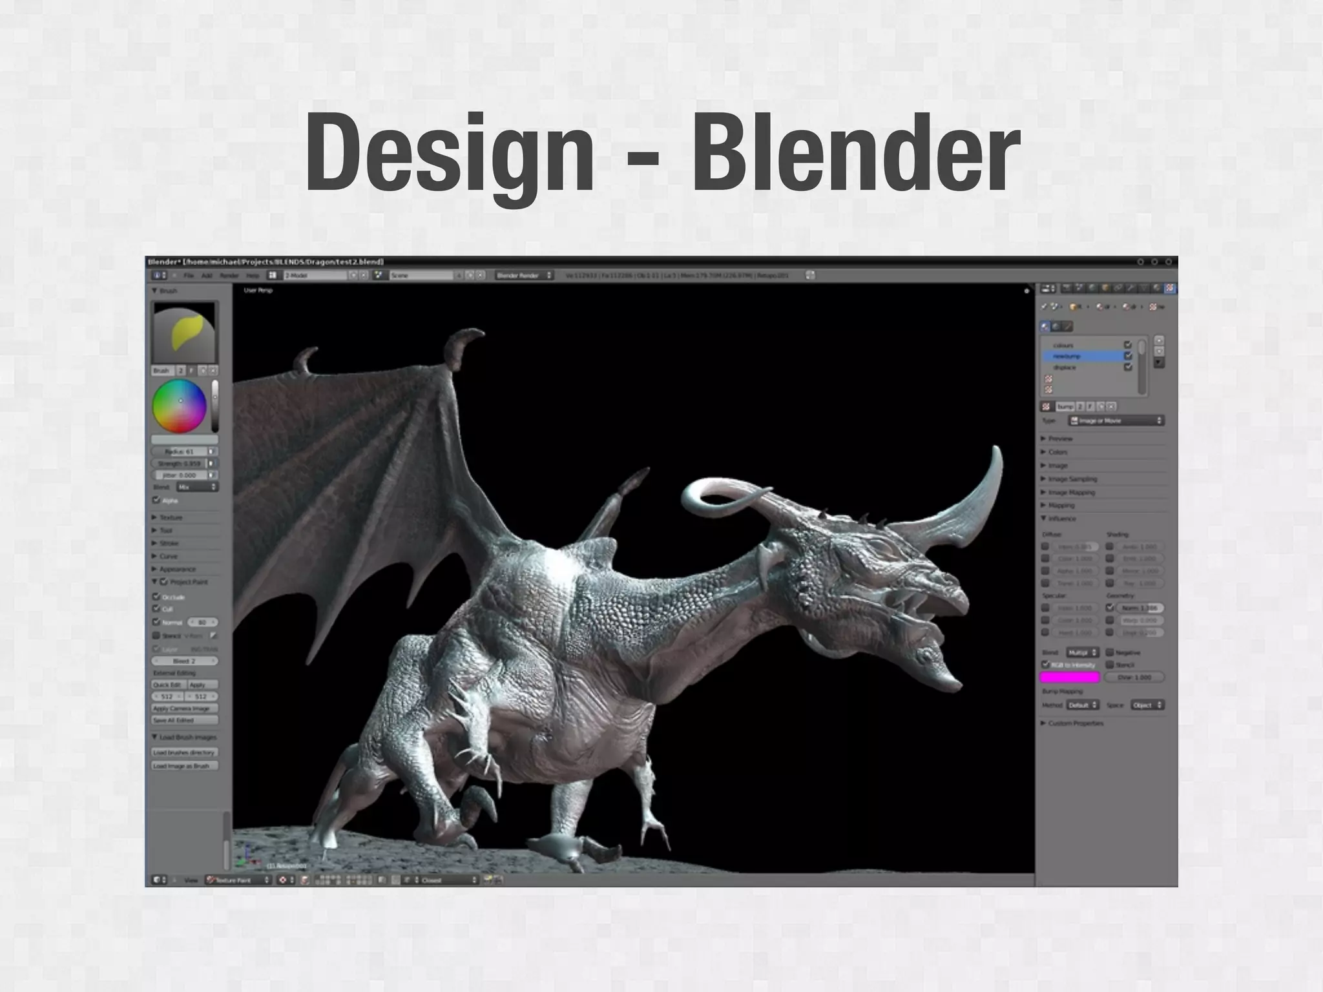Open the Blender Render engine dropdown
1323x992 pixels.
525,275
